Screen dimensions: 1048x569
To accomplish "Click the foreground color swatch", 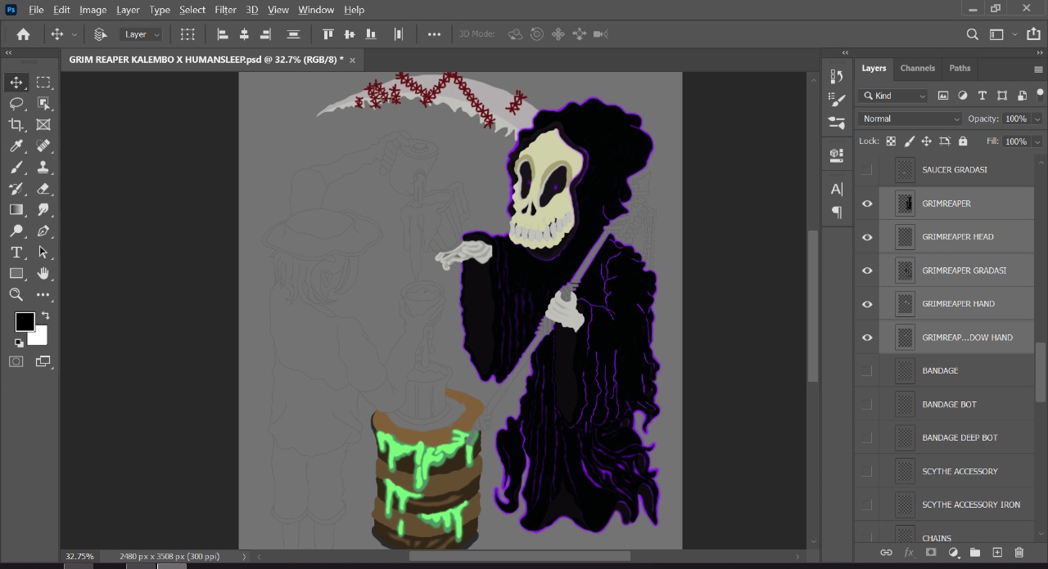I will [x=24, y=320].
